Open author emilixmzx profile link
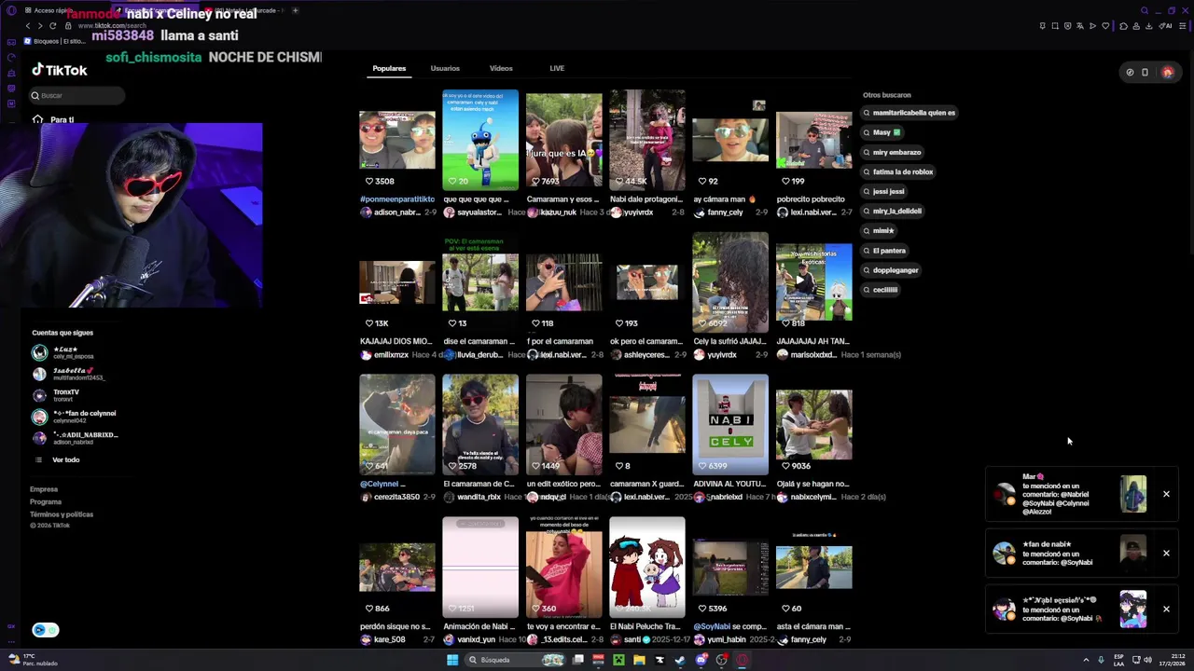Screen dimensions: 1194x671 [x=391, y=355]
